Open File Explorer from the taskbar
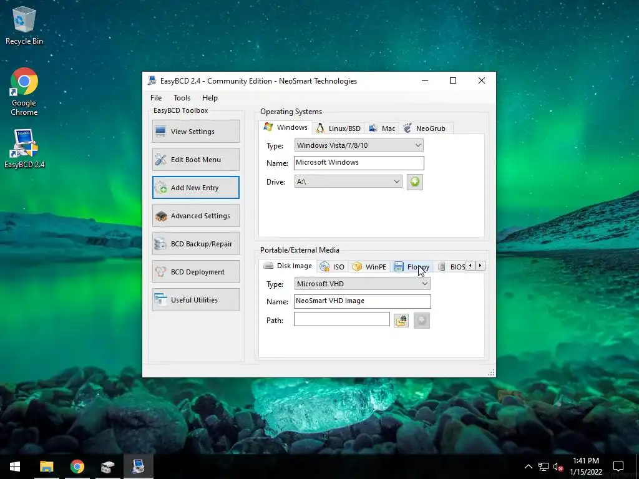 46,467
